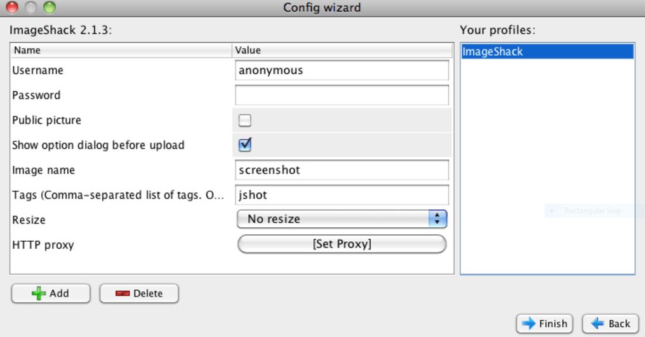
Task: Enable the Public picture checkbox
Action: 245,120
